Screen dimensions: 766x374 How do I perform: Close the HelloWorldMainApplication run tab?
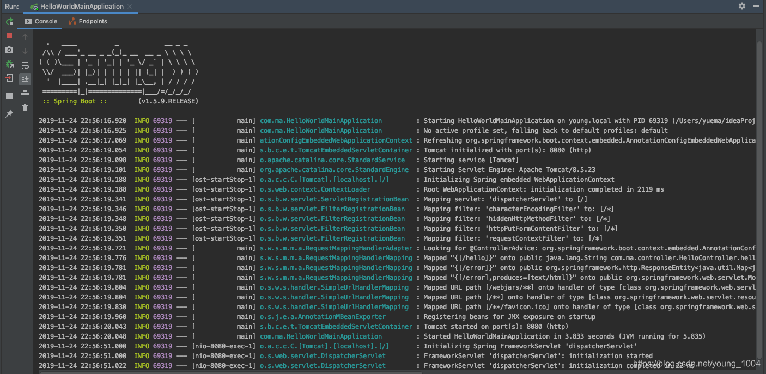point(131,7)
